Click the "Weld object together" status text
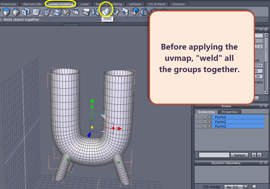Viewport: 270px width, 189px height. [x=21, y=19]
